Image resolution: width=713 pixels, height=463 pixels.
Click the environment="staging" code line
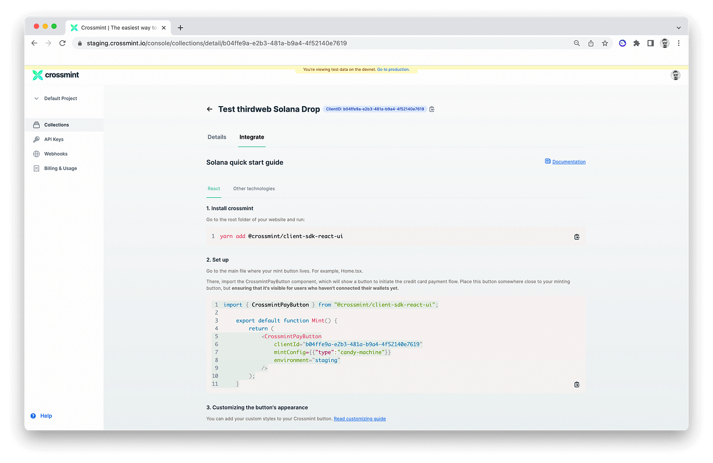point(307,361)
